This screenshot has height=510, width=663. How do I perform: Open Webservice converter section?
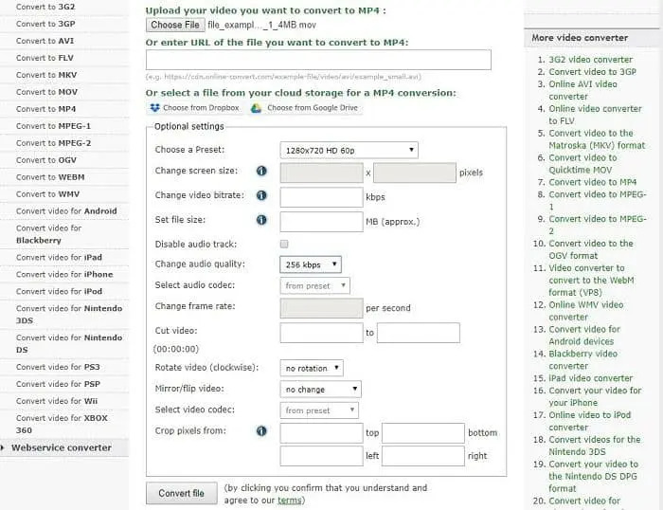click(61, 447)
